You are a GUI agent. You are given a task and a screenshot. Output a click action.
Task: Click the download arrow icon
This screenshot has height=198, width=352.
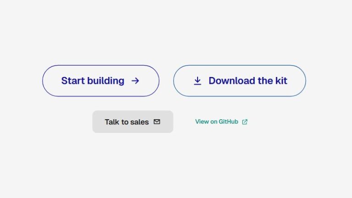[x=198, y=81]
